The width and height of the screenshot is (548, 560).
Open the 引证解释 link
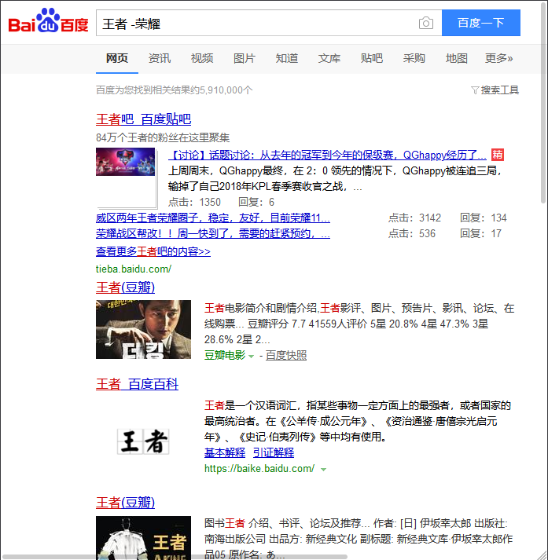tap(274, 453)
